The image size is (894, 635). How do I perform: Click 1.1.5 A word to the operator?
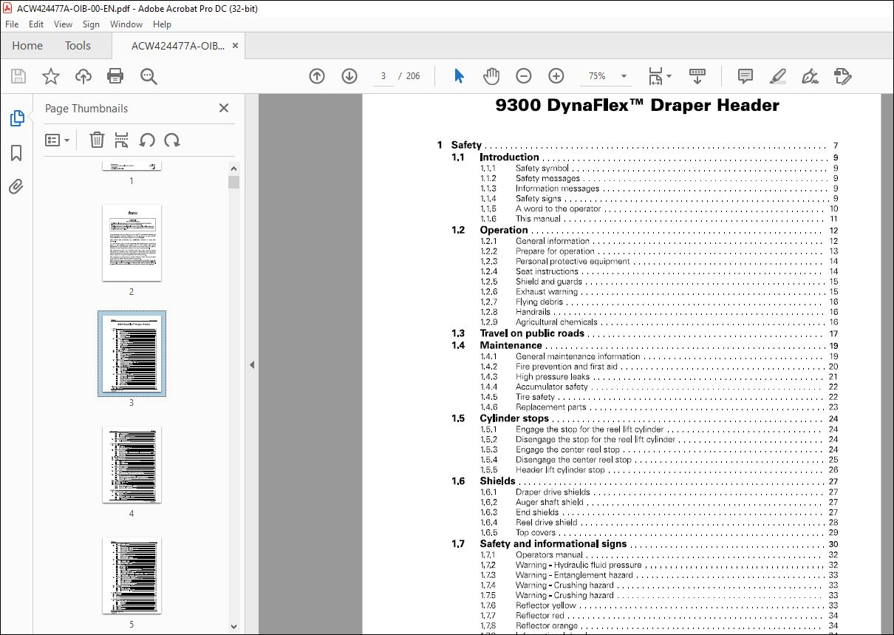tap(659, 209)
